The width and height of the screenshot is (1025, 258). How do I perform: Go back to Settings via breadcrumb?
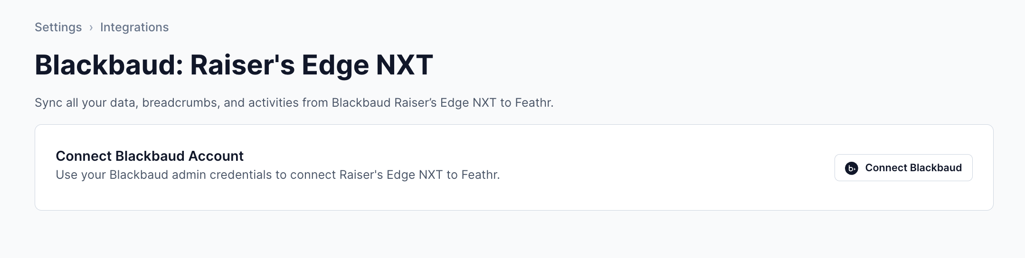[x=58, y=28]
